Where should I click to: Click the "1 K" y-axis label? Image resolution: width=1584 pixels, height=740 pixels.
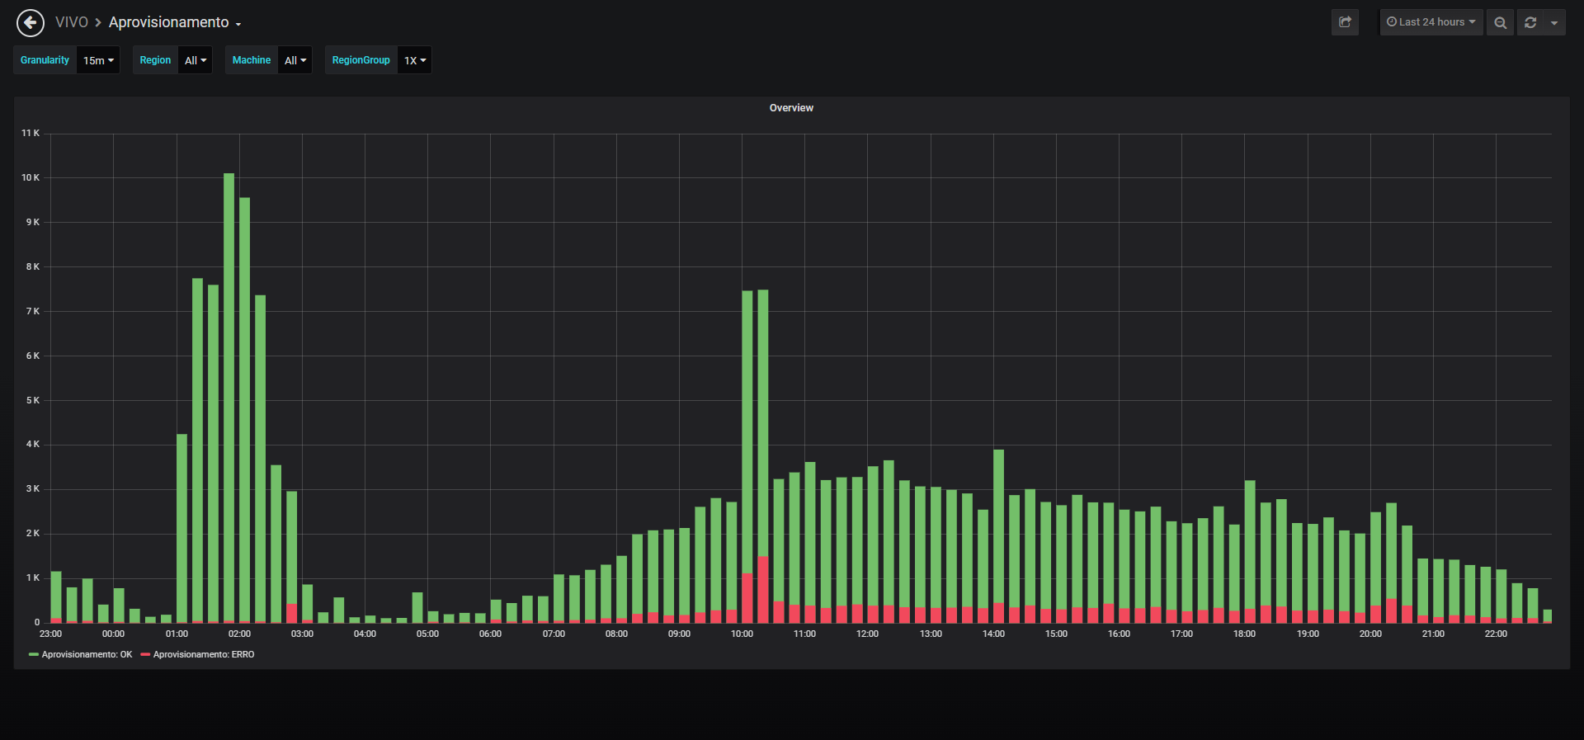[33, 577]
